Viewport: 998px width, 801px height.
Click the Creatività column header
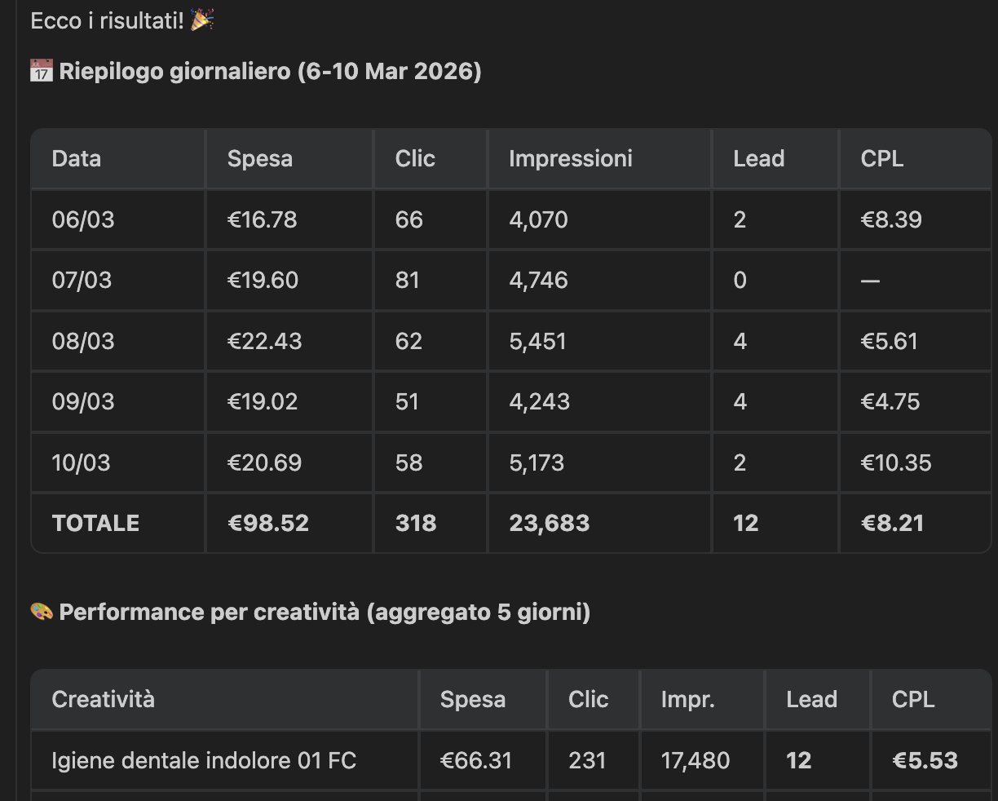point(103,699)
